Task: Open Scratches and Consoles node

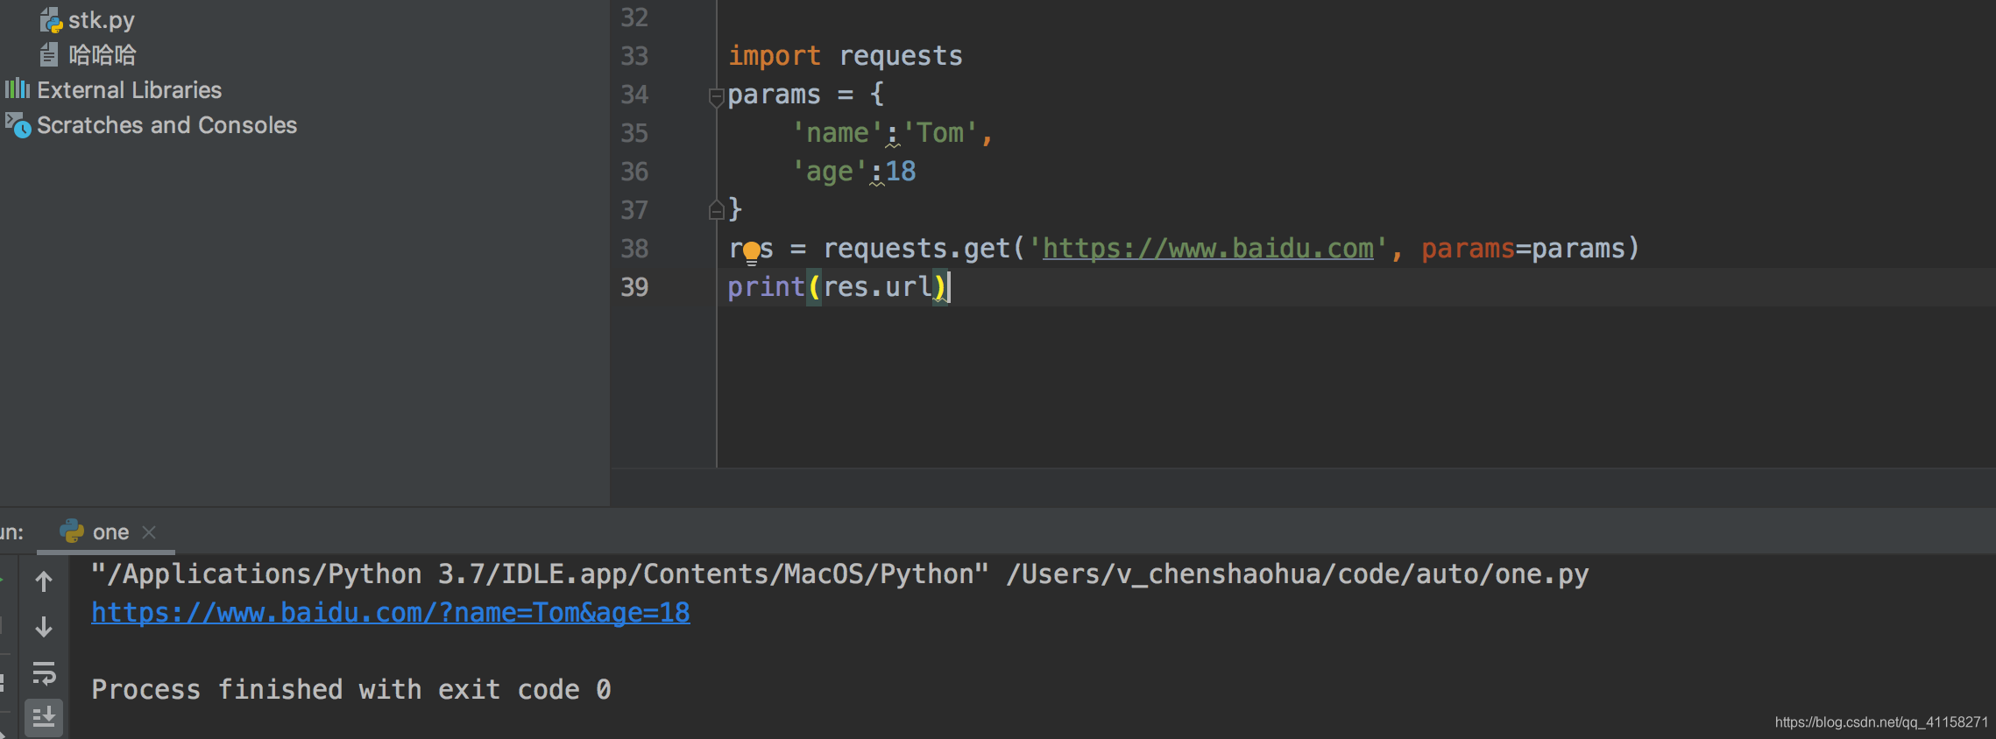Action: (x=166, y=125)
